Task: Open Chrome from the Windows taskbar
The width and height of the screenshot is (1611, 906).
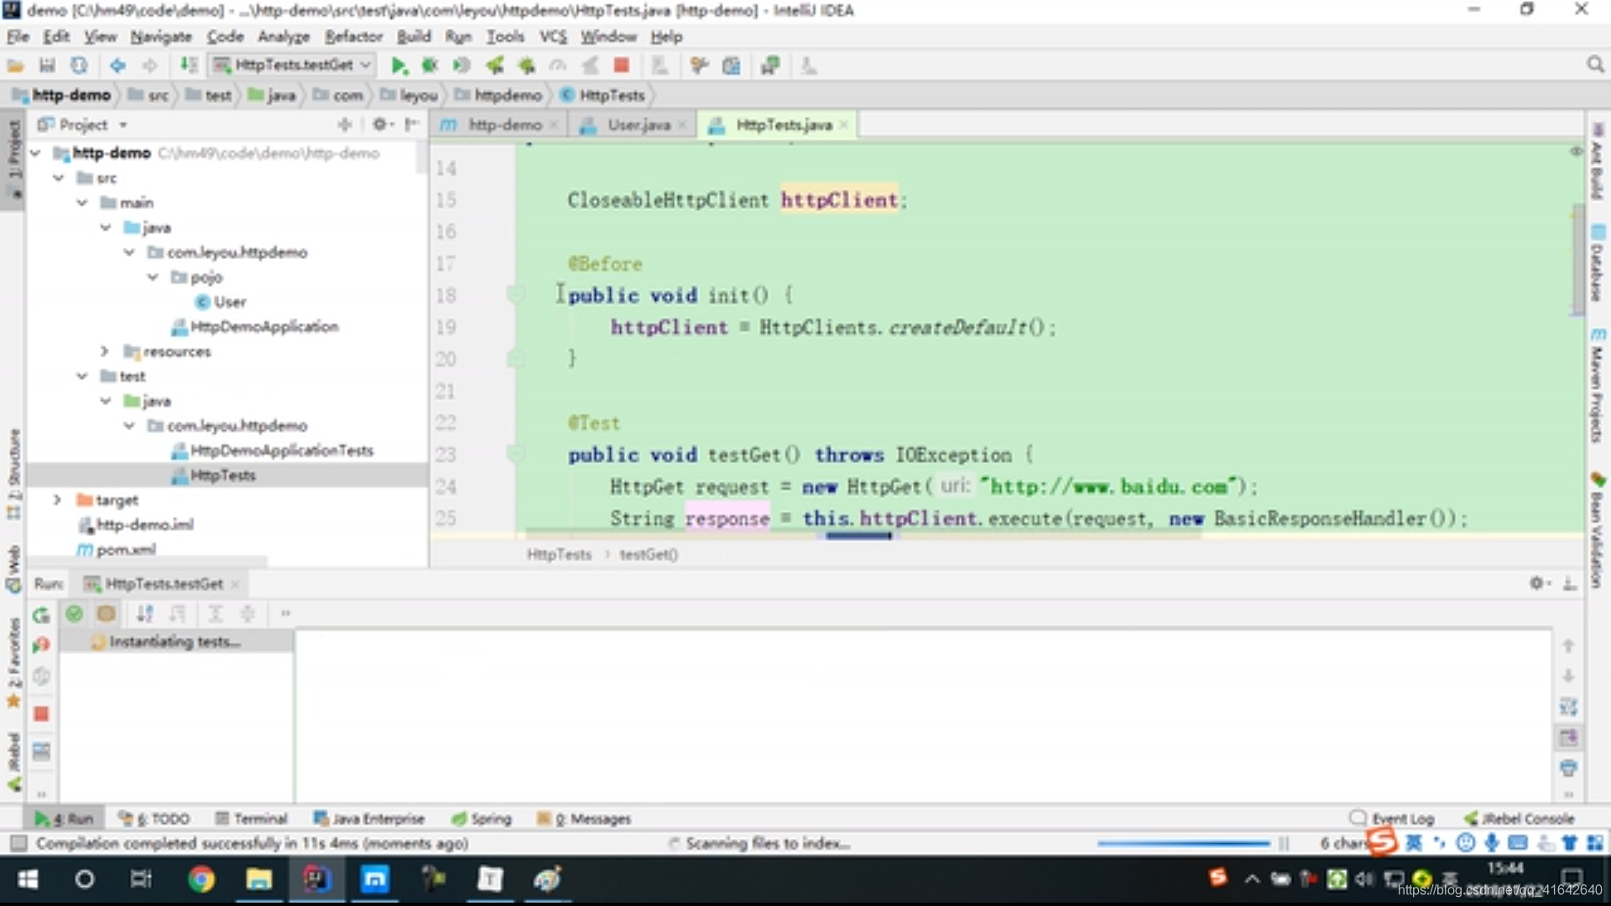Action: click(x=201, y=879)
